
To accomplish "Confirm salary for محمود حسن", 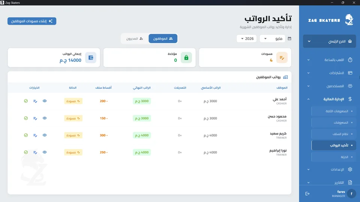I will click(26, 118).
